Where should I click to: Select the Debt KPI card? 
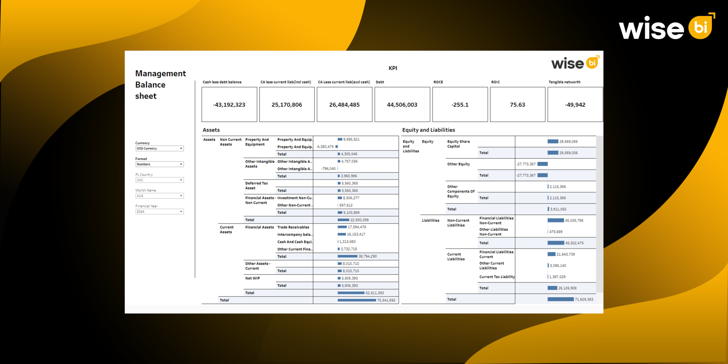[x=402, y=104]
